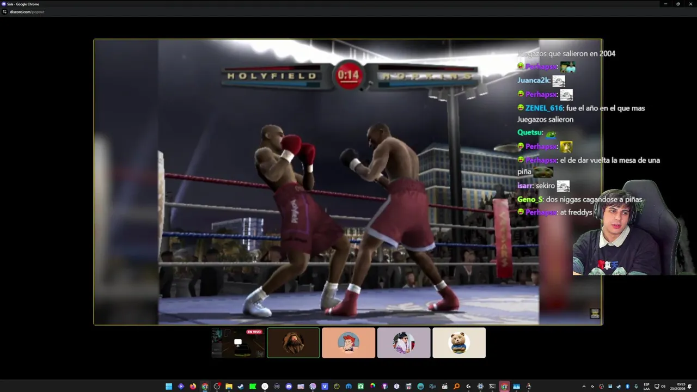Open the clock showing 05:23 and date
Image resolution: width=697 pixels, height=392 pixels.
(x=678, y=387)
